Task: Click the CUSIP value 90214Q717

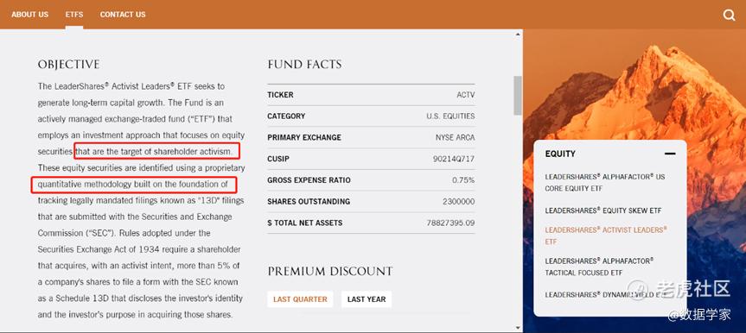Action: 454,159
